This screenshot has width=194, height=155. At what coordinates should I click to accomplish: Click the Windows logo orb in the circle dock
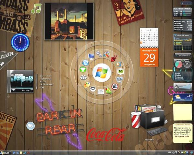(x=102, y=73)
